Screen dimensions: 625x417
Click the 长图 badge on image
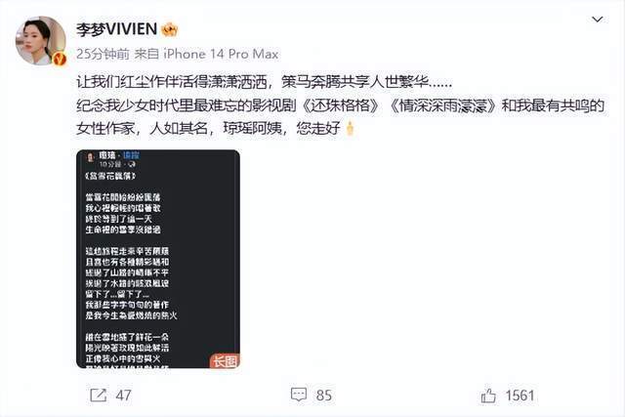tap(225, 360)
